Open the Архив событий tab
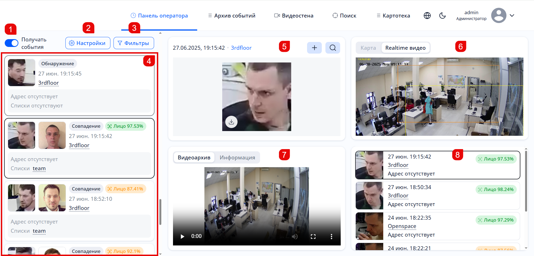The height and width of the screenshot is (256, 534). [x=232, y=16]
